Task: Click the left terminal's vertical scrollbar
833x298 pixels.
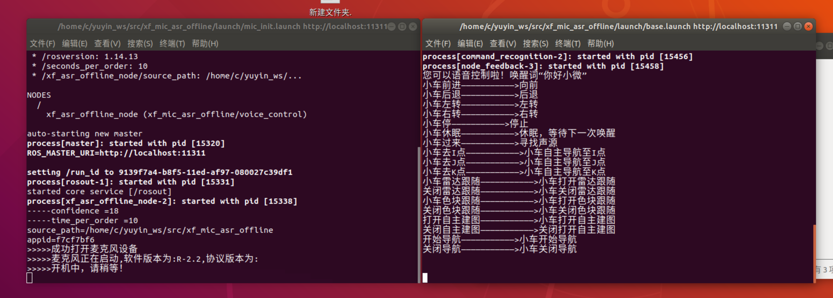Action: point(419,214)
